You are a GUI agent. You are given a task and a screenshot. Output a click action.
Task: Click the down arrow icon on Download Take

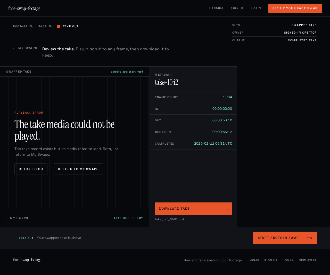click(x=227, y=209)
